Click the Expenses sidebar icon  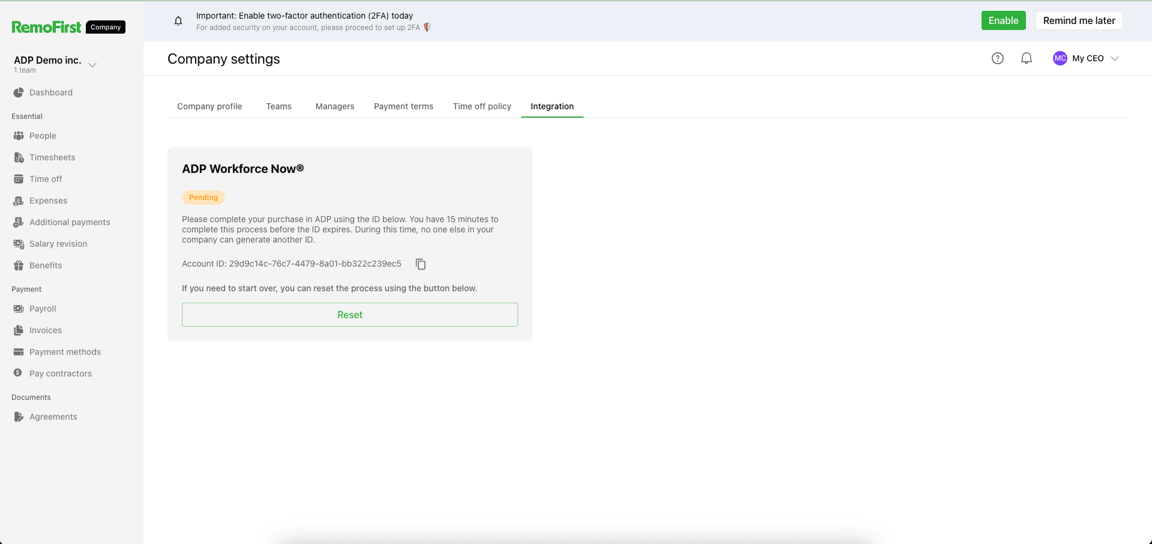[19, 201]
